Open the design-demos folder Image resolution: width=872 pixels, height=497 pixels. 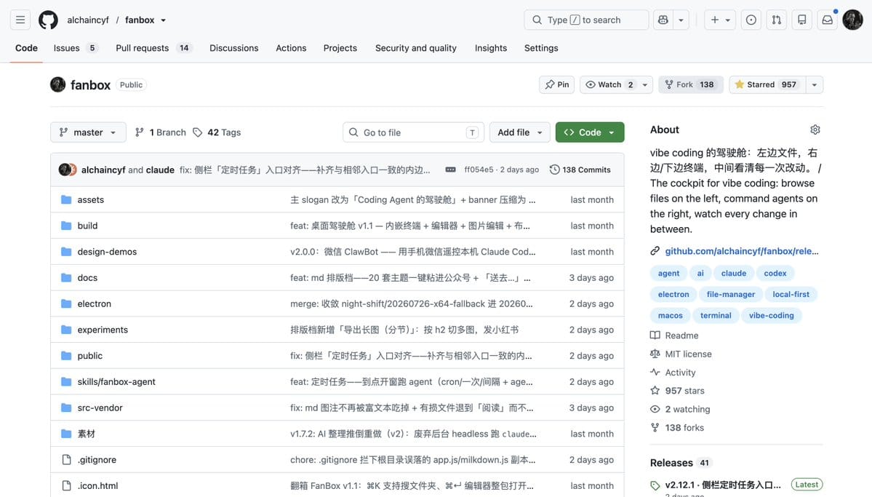107,252
